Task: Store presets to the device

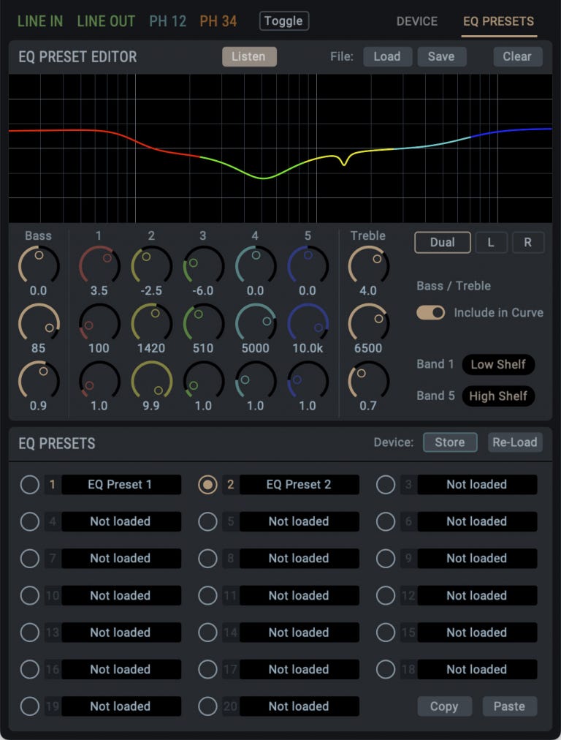Action: point(449,442)
